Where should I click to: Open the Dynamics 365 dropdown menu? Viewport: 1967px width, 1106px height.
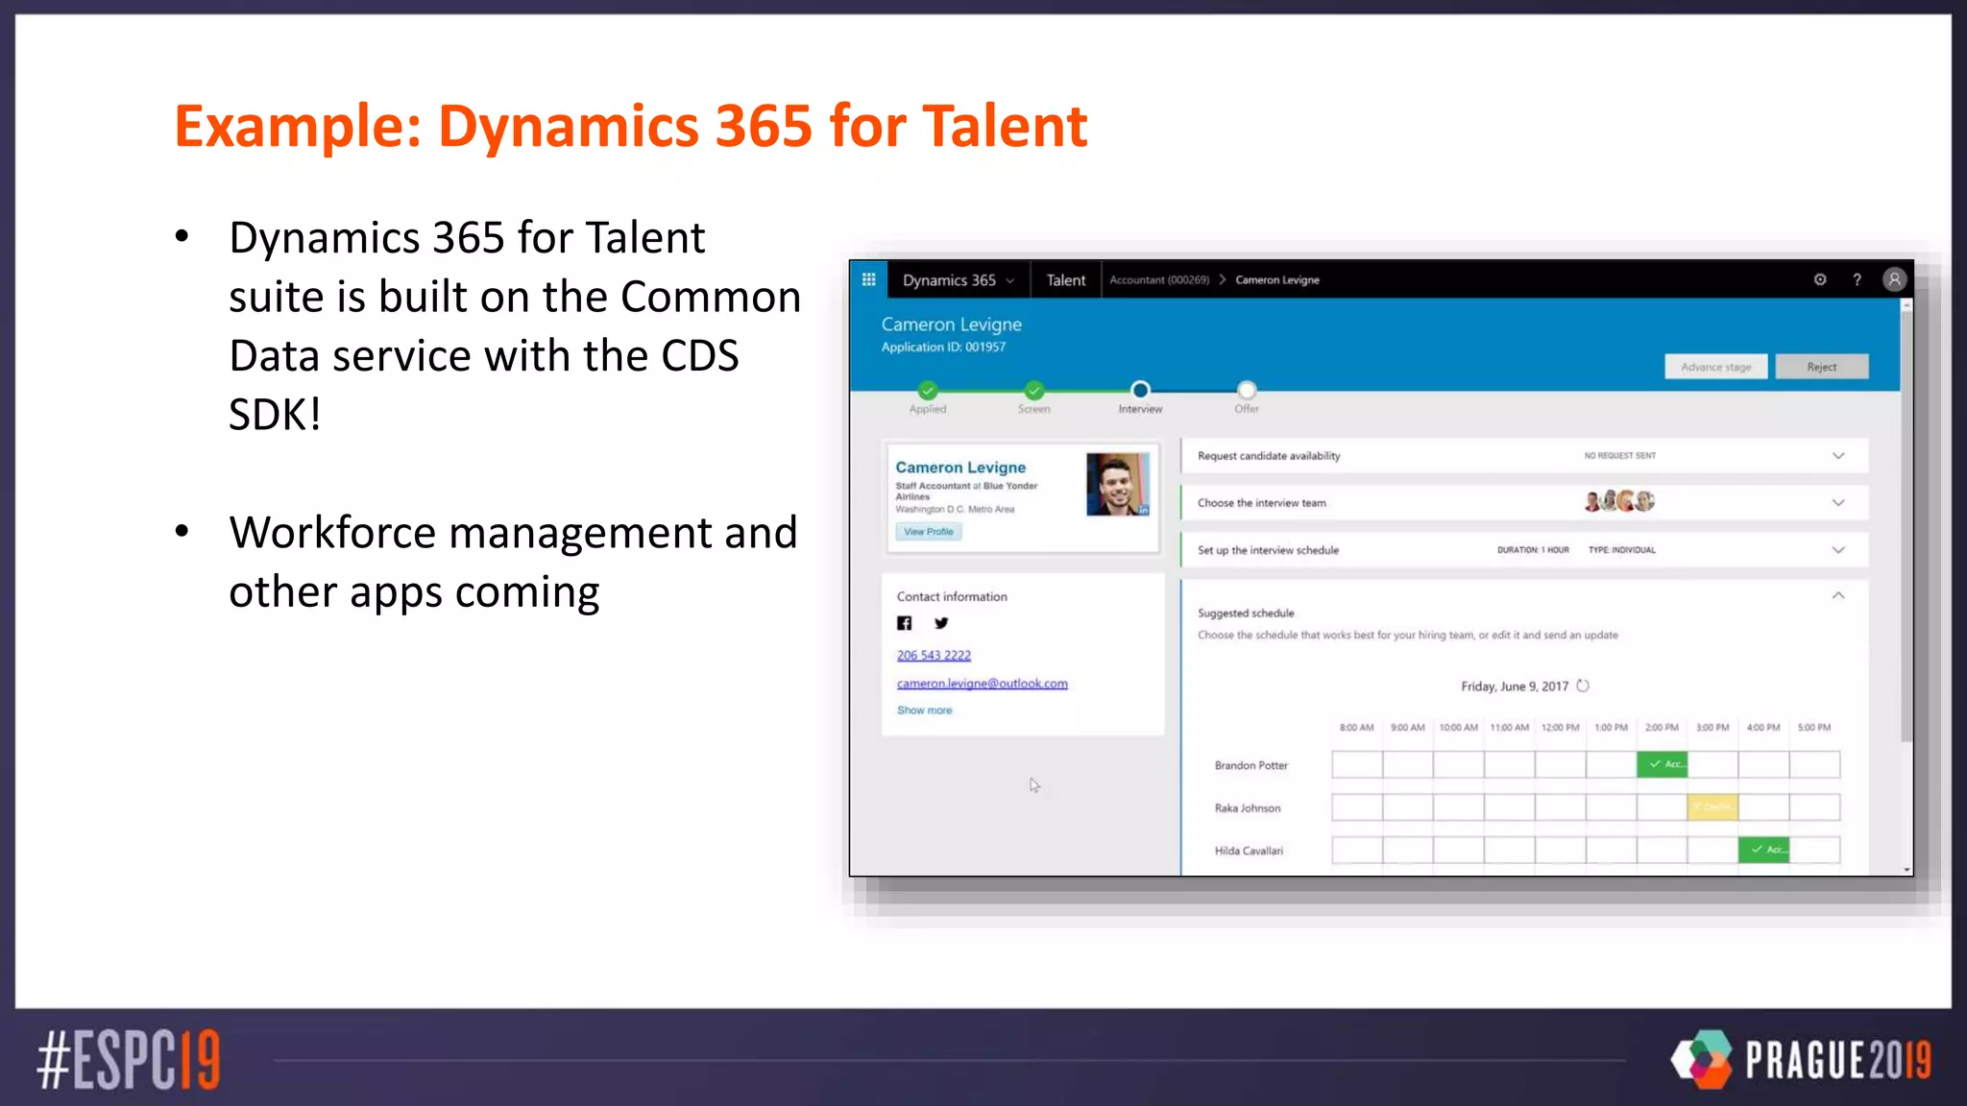click(958, 279)
